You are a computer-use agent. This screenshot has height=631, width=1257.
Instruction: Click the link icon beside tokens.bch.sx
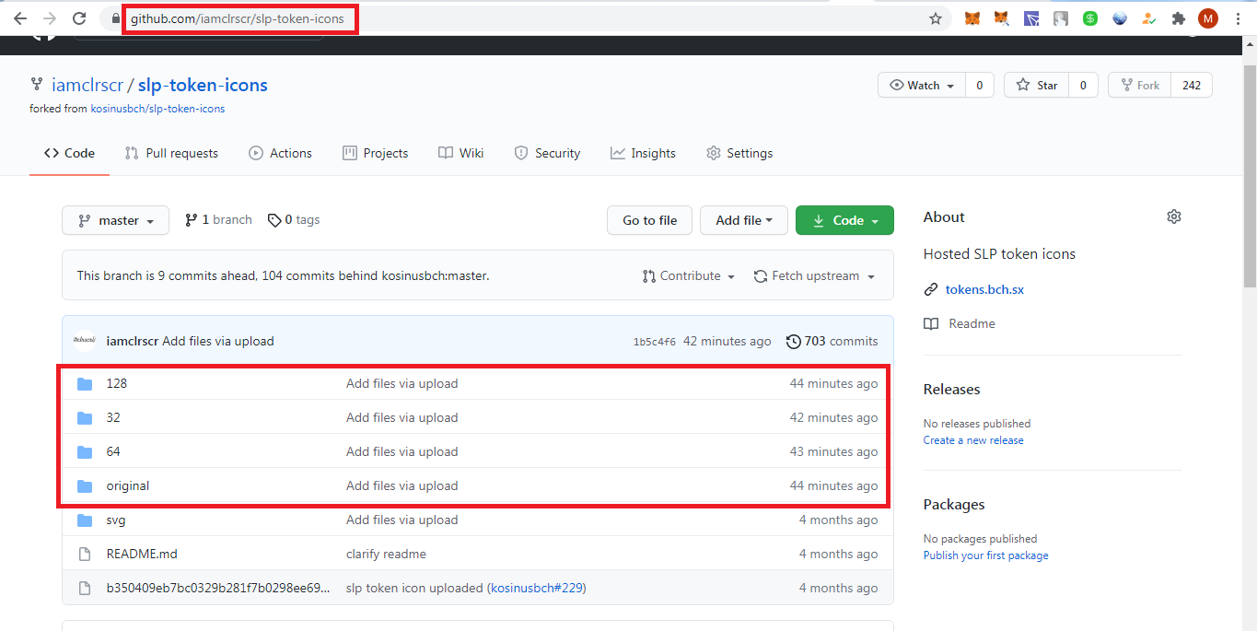coord(931,289)
